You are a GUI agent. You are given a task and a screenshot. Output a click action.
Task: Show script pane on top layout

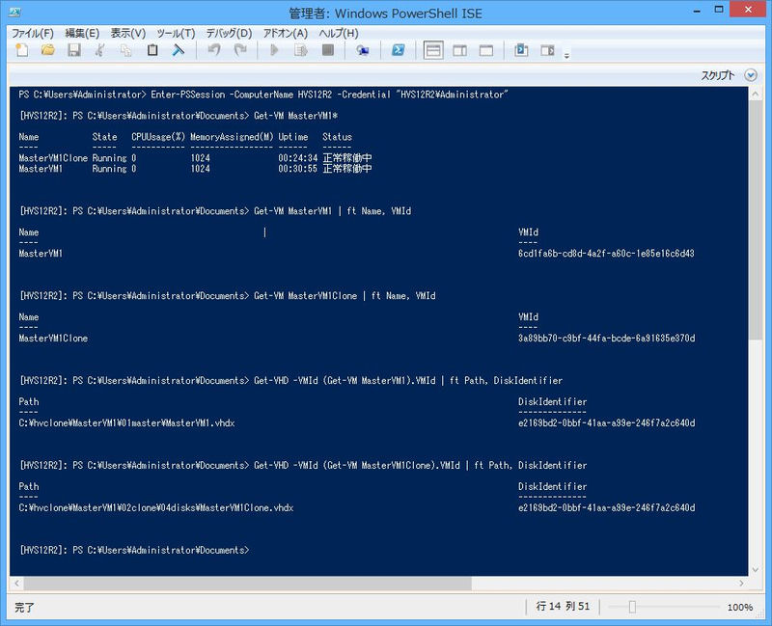coord(433,50)
